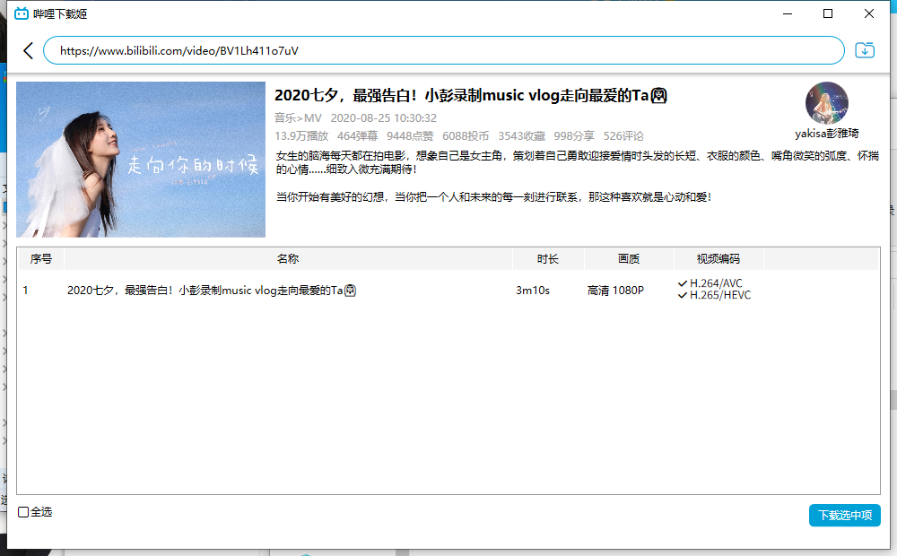The height and width of the screenshot is (556, 897).
Task: Click the 时长 column header
Action: click(x=548, y=258)
